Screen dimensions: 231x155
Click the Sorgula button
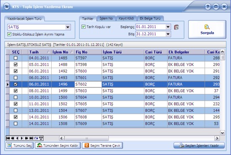[x=207, y=29]
